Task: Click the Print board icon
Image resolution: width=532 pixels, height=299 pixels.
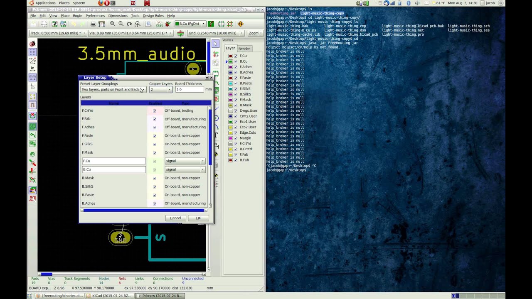Action: pos(93,24)
